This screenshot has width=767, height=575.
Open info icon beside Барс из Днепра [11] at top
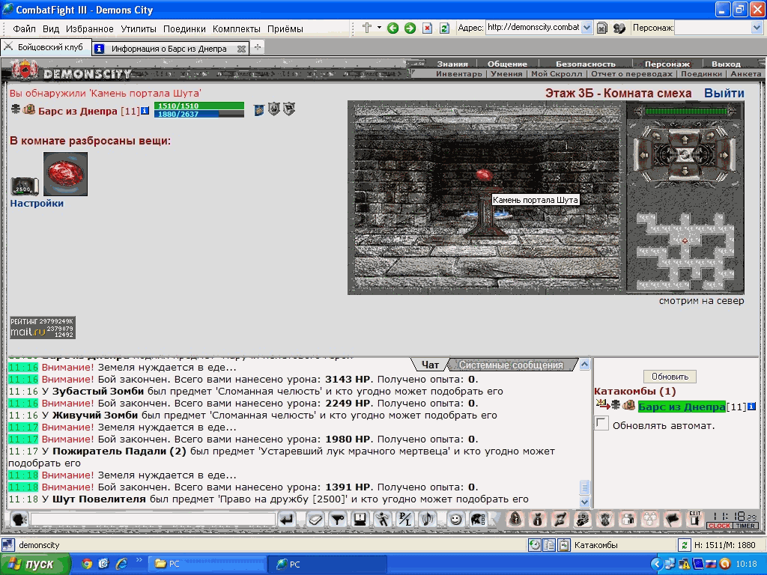(x=145, y=111)
